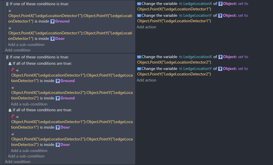Click Add action under LedgeLocationDetector1 actions
273x165 pixels.
147,27
